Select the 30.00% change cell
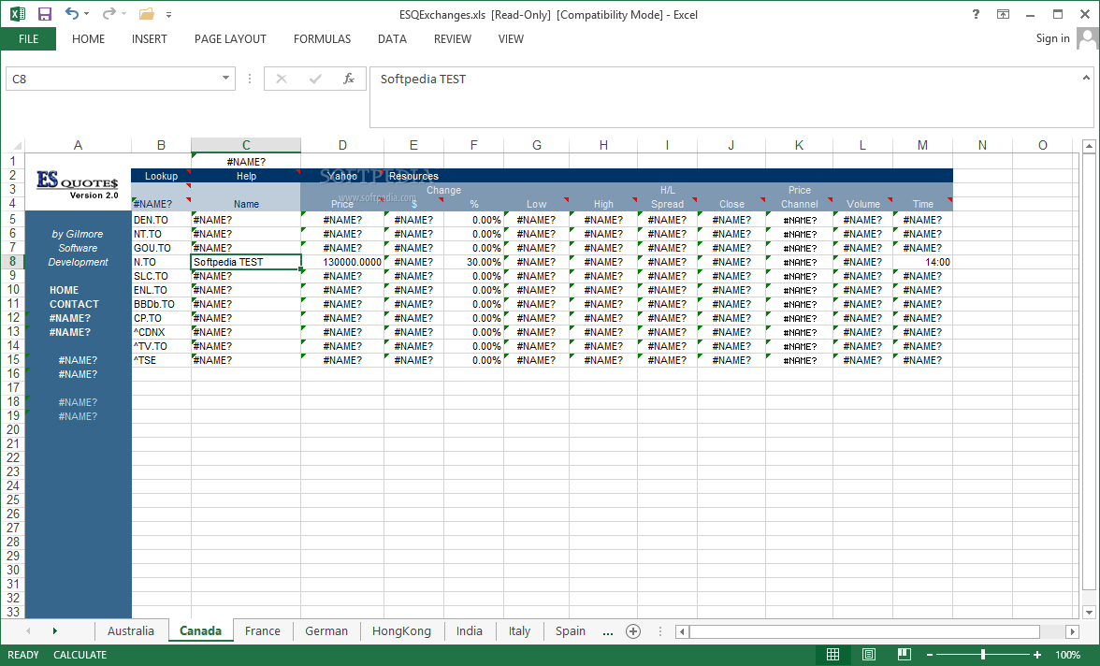This screenshot has width=1100, height=666. (x=473, y=262)
